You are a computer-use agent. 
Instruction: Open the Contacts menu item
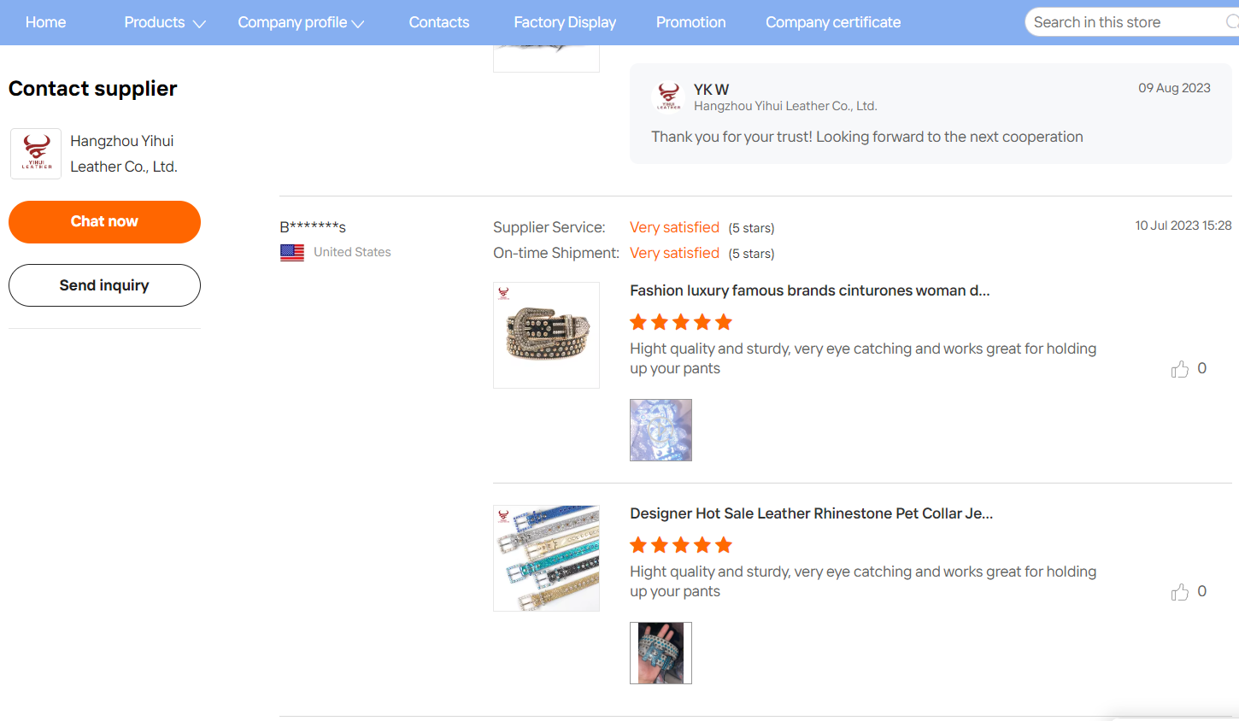coord(439,22)
